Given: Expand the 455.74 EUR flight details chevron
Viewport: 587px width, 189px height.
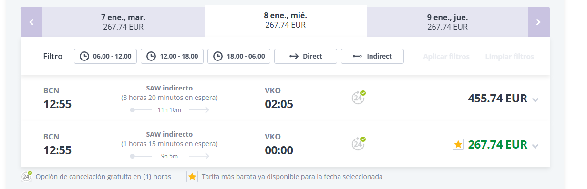Looking at the screenshot, I should [x=536, y=100].
